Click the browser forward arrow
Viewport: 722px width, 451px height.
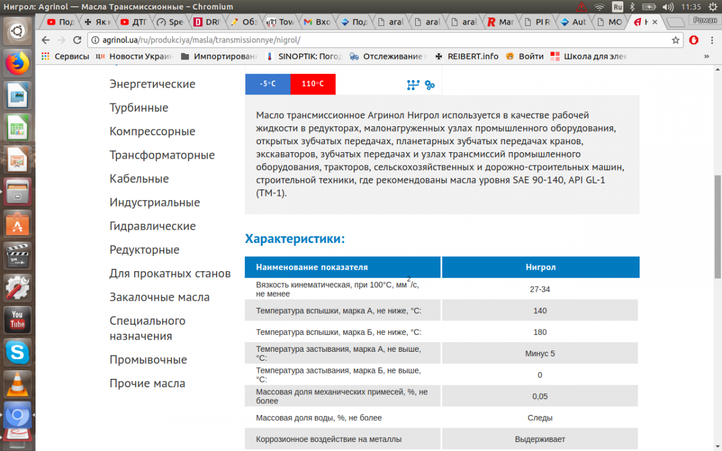(x=61, y=40)
